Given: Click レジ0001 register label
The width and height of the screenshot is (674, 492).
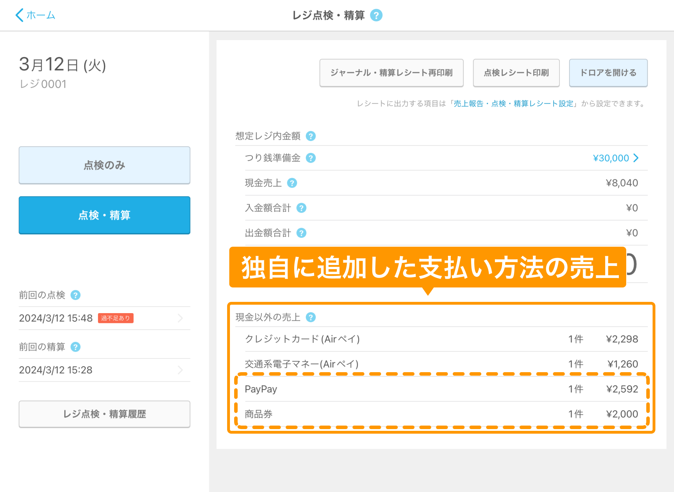Looking at the screenshot, I should point(43,84).
